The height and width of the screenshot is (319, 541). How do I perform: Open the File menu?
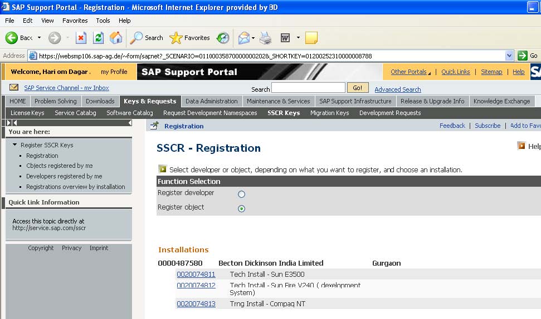click(9, 21)
